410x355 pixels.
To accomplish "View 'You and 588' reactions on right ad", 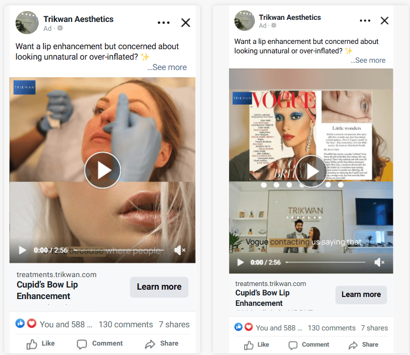I will click(x=279, y=328).
